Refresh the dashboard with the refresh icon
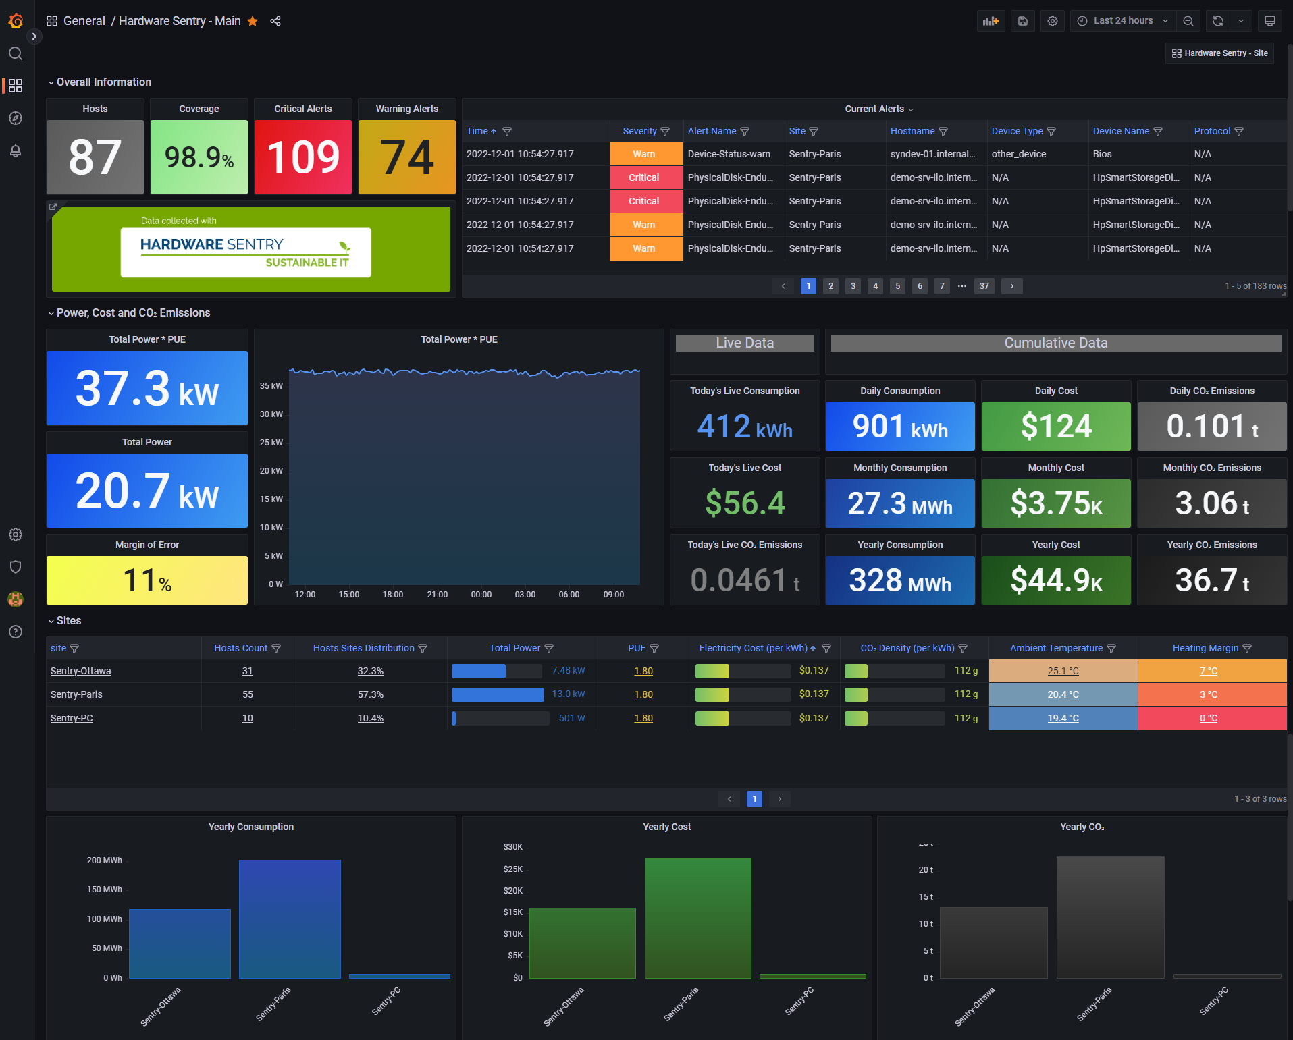1293x1040 pixels. coord(1217,21)
